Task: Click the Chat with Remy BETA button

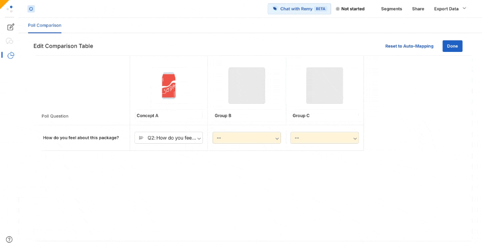Action: 299,9
